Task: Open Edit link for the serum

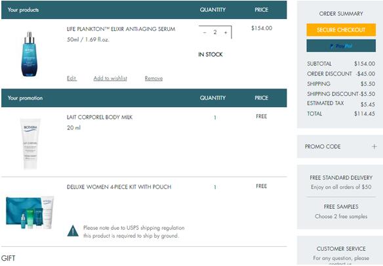Action: (72, 78)
